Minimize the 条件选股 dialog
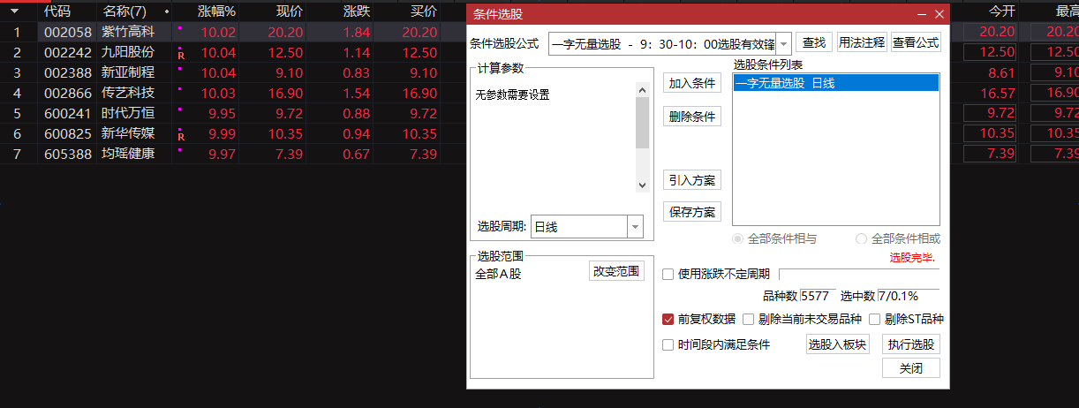The width and height of the screenshot is (1079, 408). [922, 15]
